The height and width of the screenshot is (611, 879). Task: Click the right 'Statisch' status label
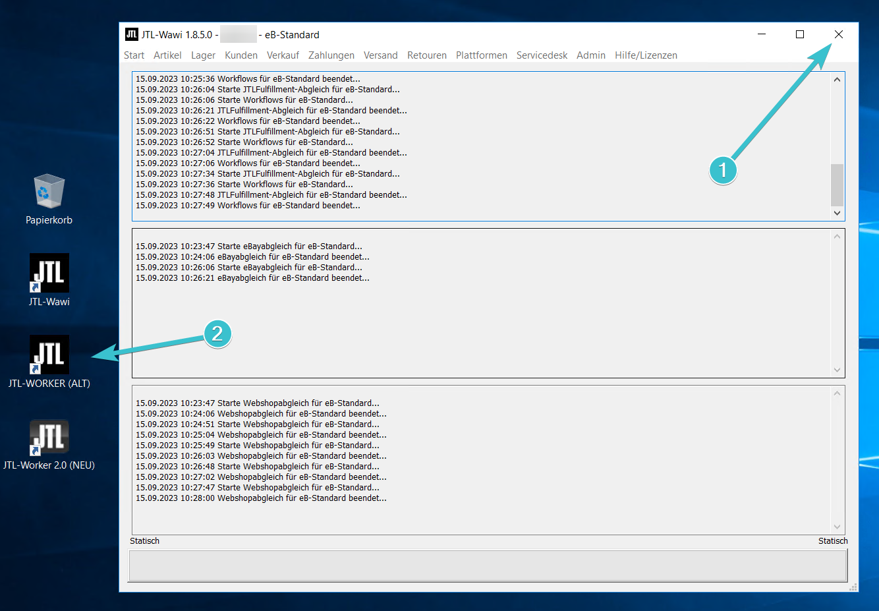pyautogui.click(x=833, y=541)
